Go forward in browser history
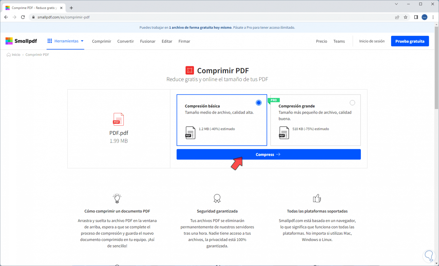Image resolution: width=439 pixels, height=266 pixels. (x=14, y=17)
